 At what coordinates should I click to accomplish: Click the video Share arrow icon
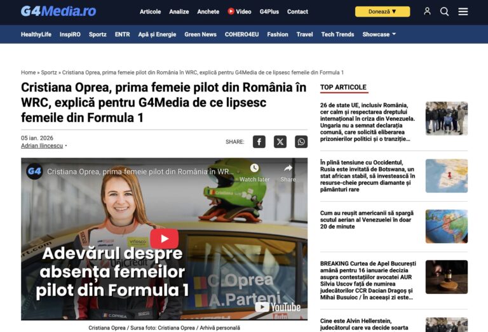pos(288,168)
